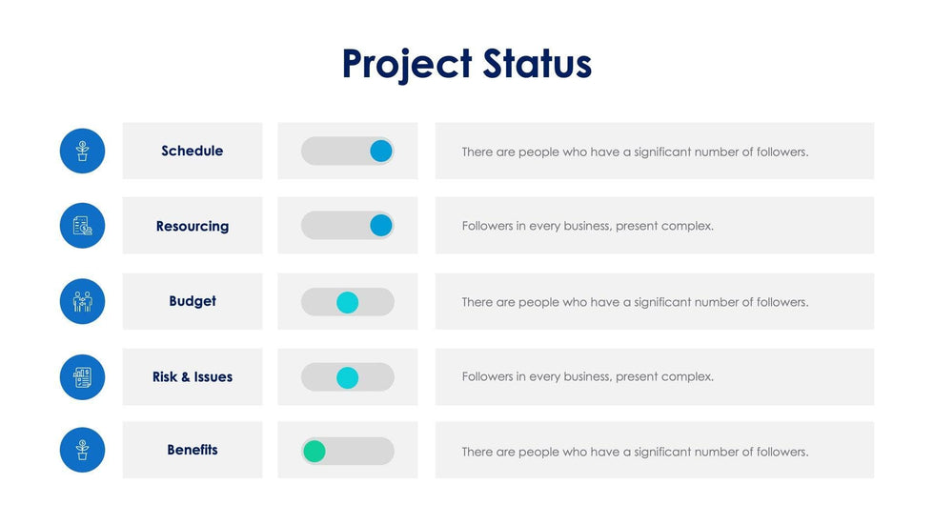Select the Resourcing row description text
This screenshot has width=934, height=525.
point(587,226)
